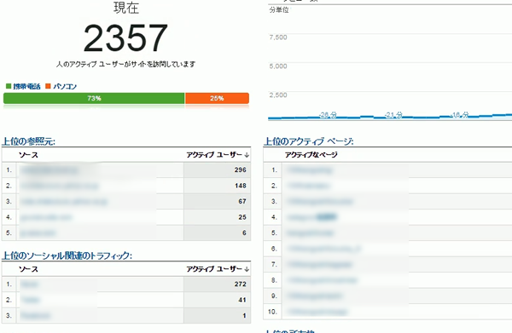Click the 7,500 axis label
Image resolution: width=512 pixels, height=333 pixels.
(278, 37)
